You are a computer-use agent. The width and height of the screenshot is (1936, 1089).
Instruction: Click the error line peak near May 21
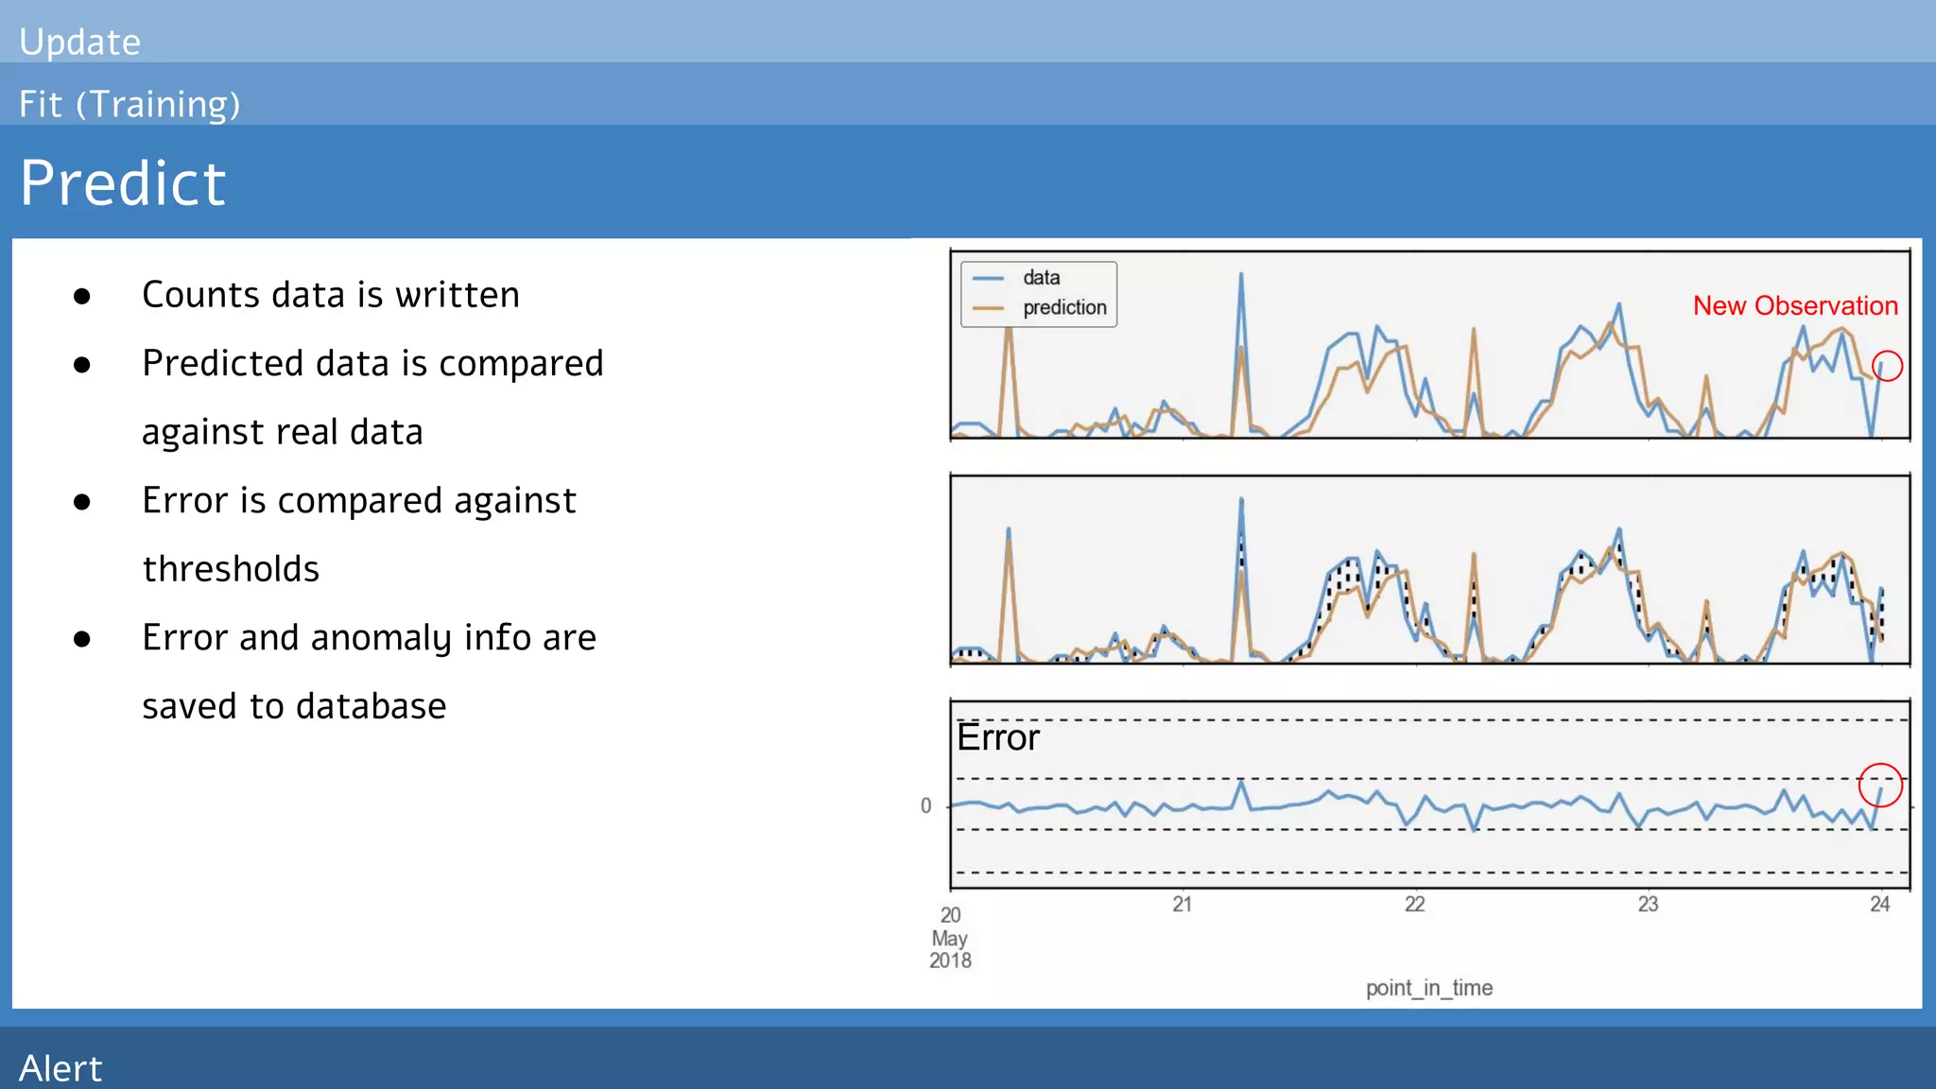[x=1242, y=784]
